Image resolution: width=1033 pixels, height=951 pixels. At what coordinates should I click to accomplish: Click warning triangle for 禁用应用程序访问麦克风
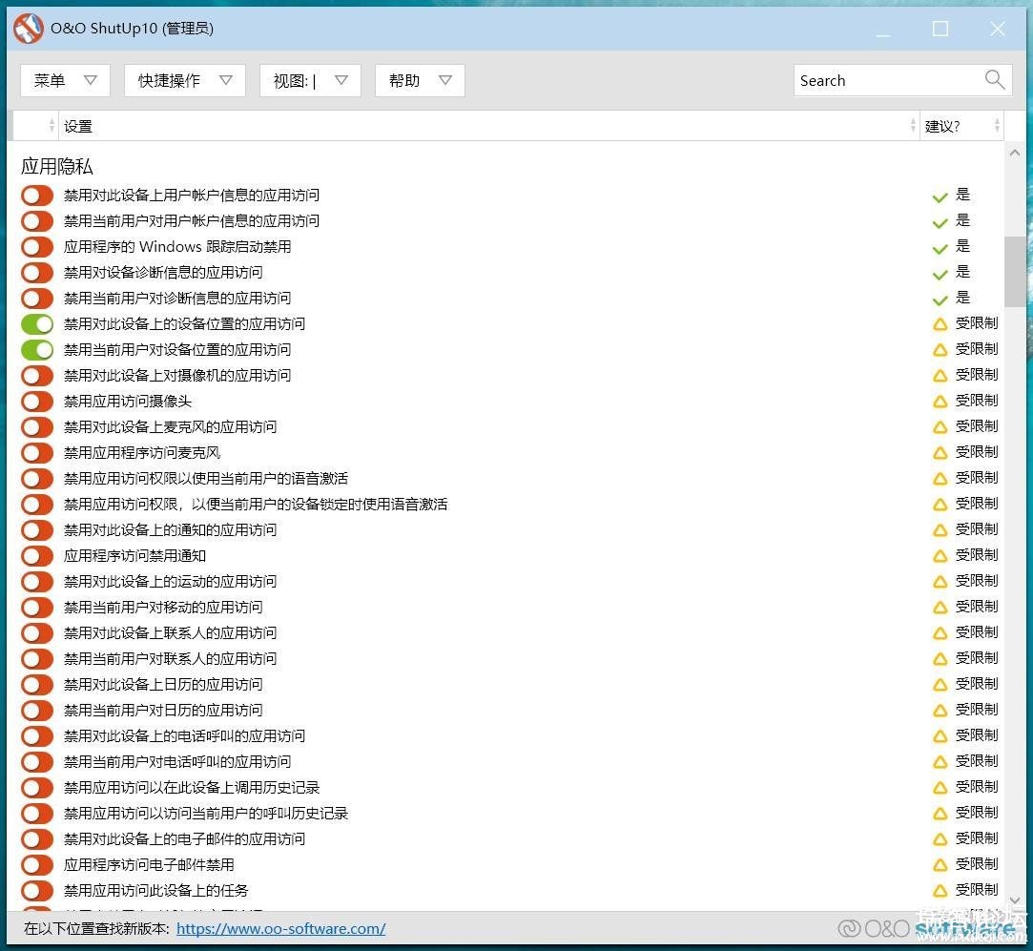coord(940,453)
